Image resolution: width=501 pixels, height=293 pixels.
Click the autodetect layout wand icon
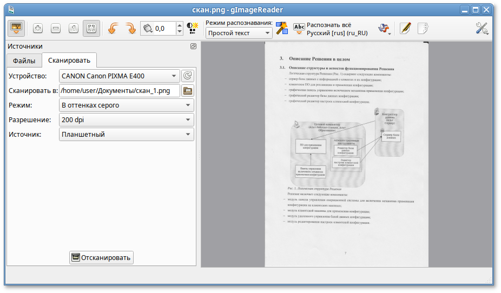coord(282,28)
